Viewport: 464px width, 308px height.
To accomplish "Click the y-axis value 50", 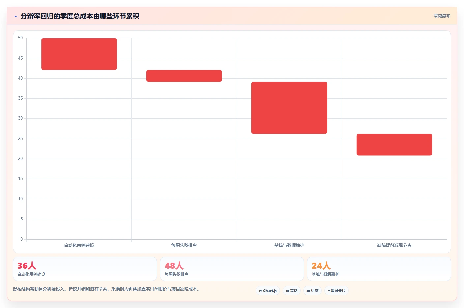I will click(20, 38).
